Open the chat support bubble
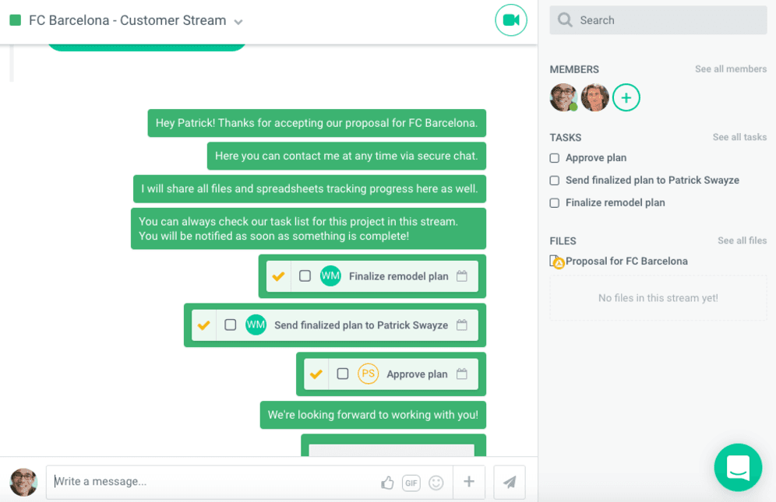 738,467
